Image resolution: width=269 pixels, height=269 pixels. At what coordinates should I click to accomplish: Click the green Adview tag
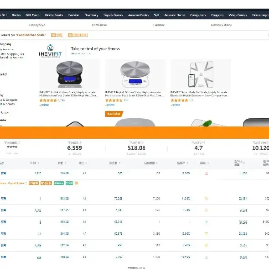tap(59, 183)
